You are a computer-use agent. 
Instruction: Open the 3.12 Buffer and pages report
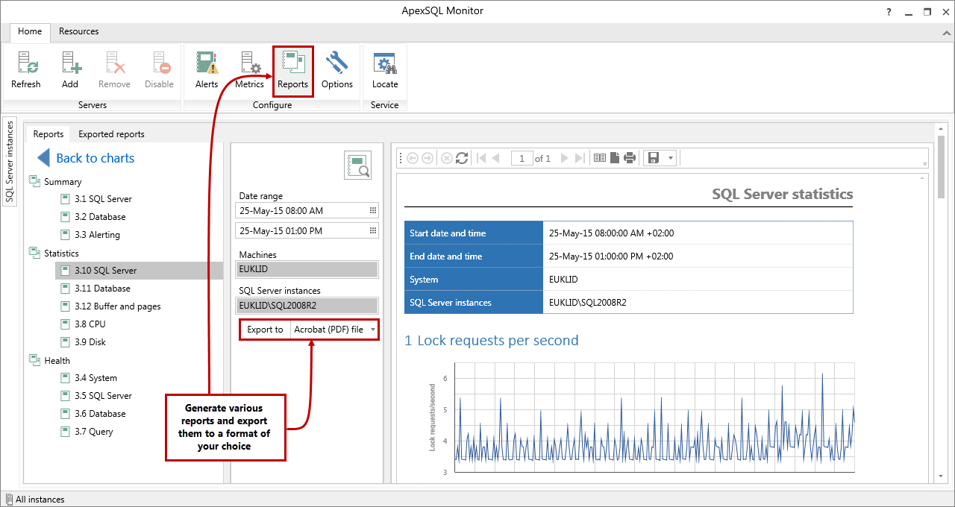(117, 306)
